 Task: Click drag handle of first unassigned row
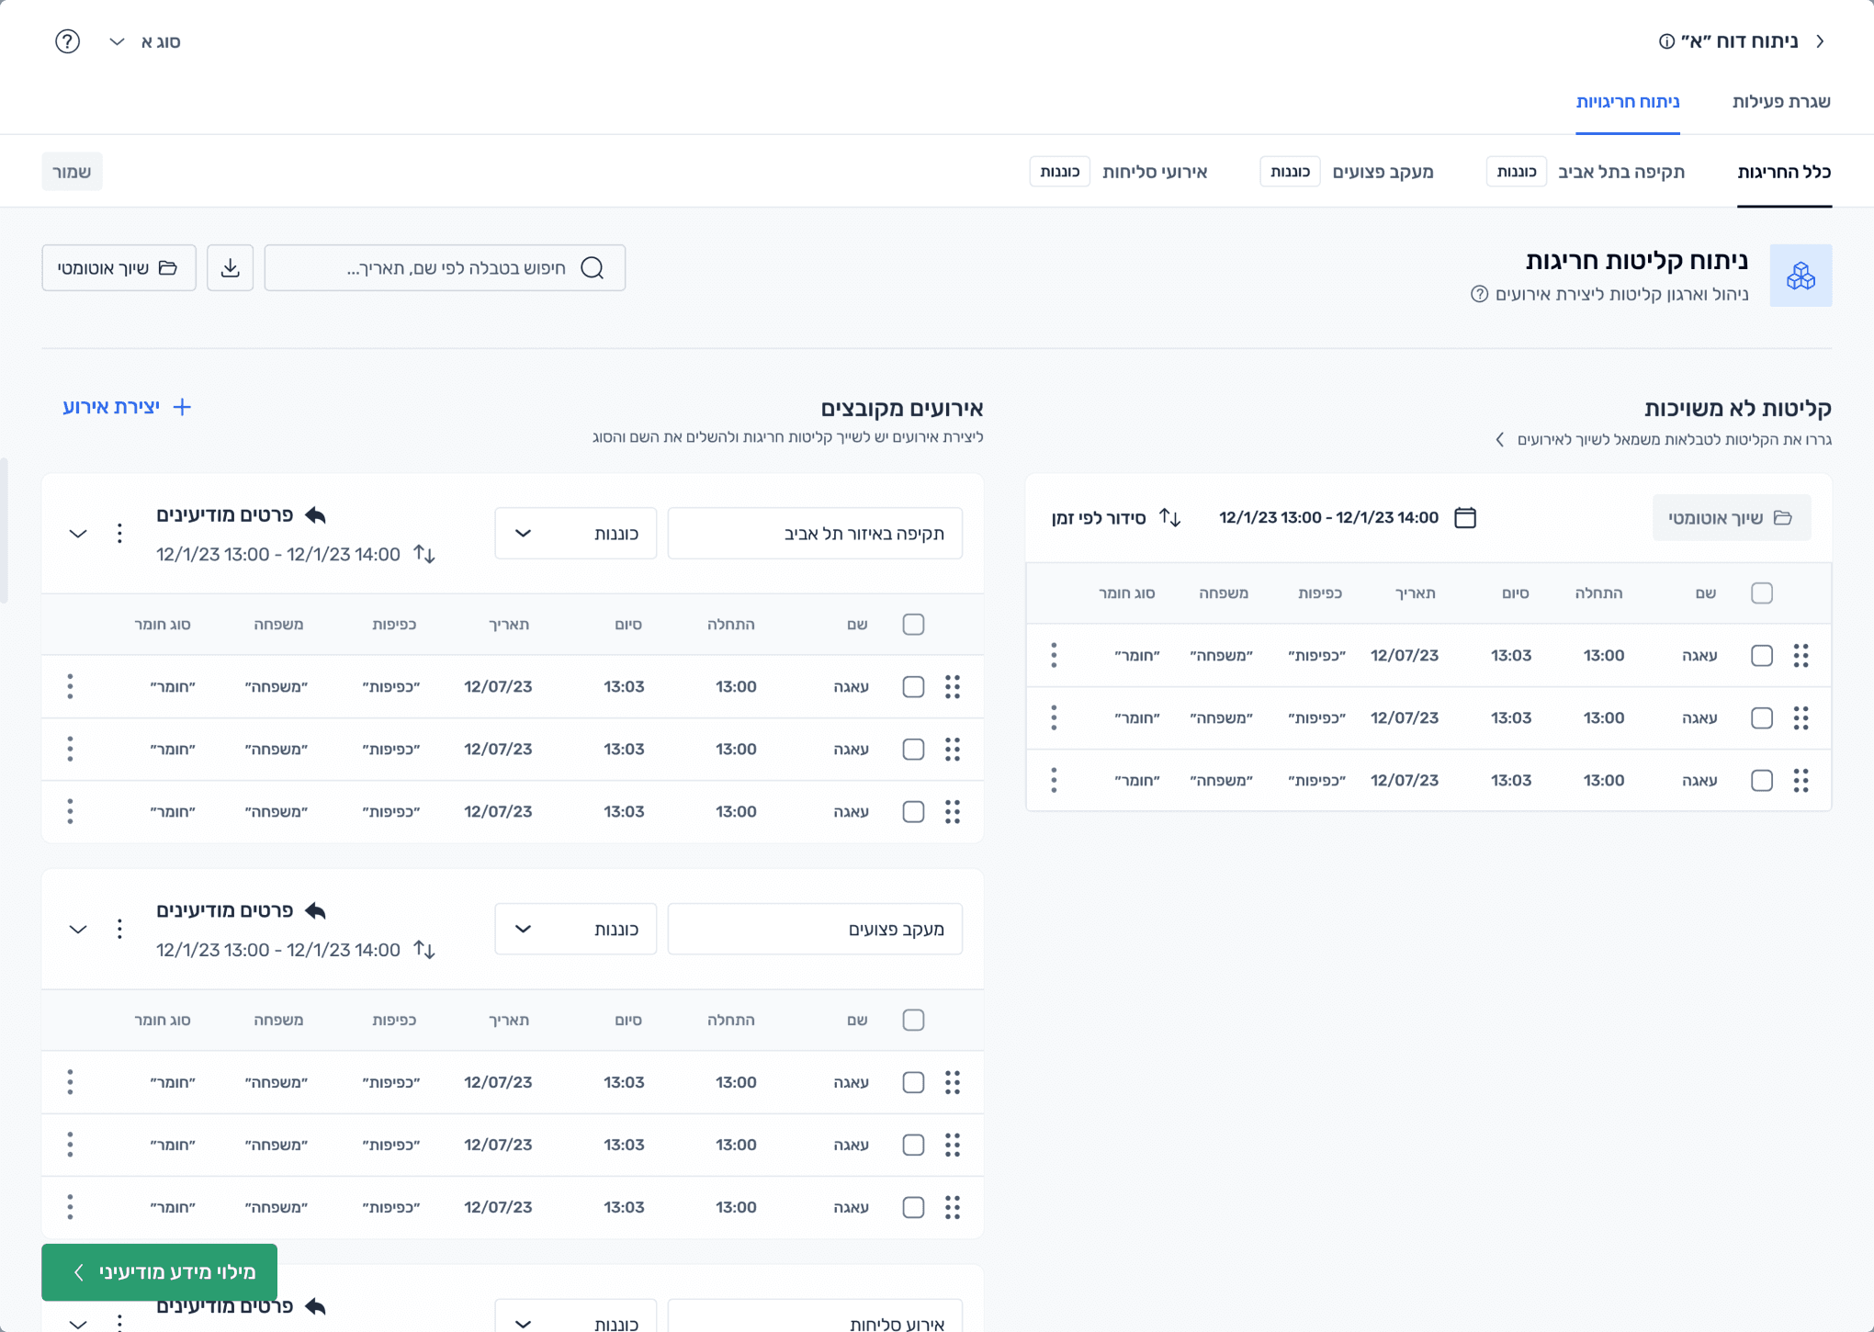click(x=1801, y=655)
